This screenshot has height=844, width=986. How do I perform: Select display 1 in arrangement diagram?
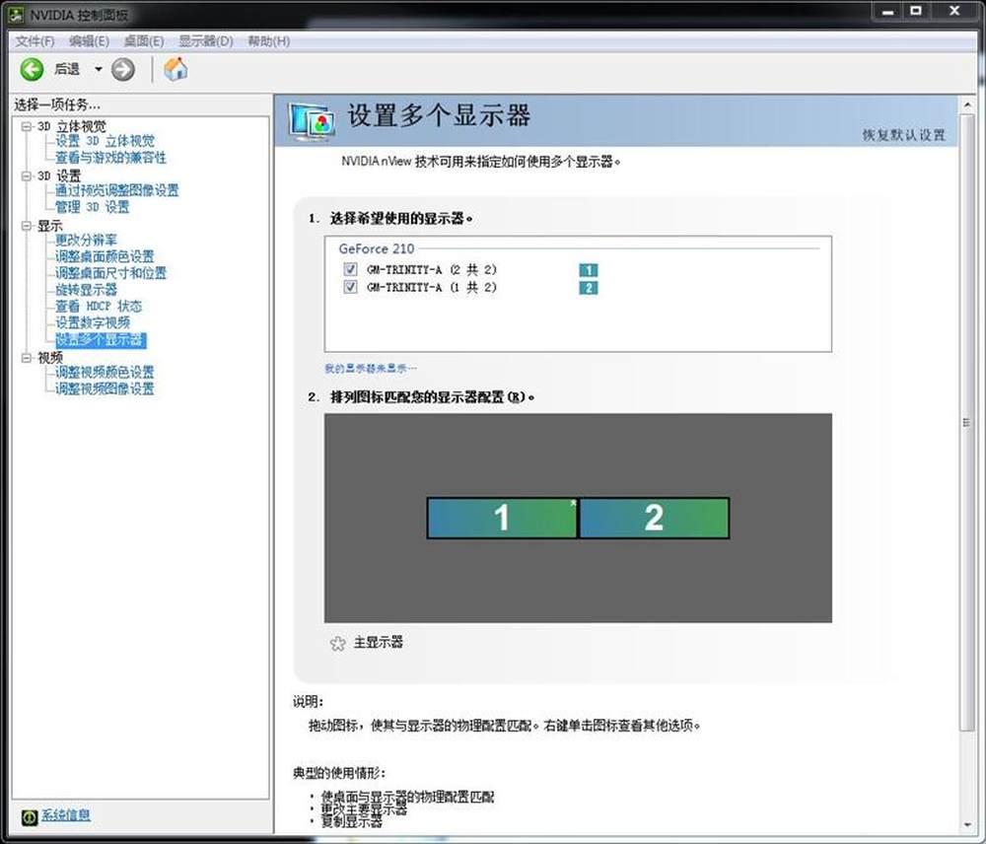tap(502, 519)
